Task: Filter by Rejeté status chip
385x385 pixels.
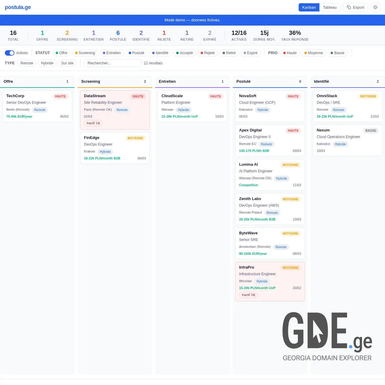Action: click(x=208, y=53)
